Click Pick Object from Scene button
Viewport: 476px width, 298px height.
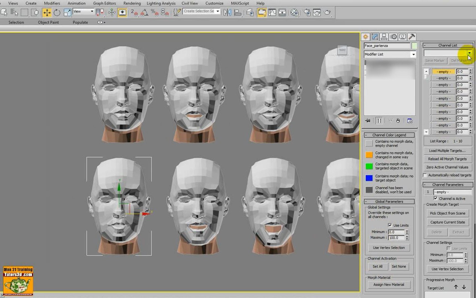coord(448,213)
